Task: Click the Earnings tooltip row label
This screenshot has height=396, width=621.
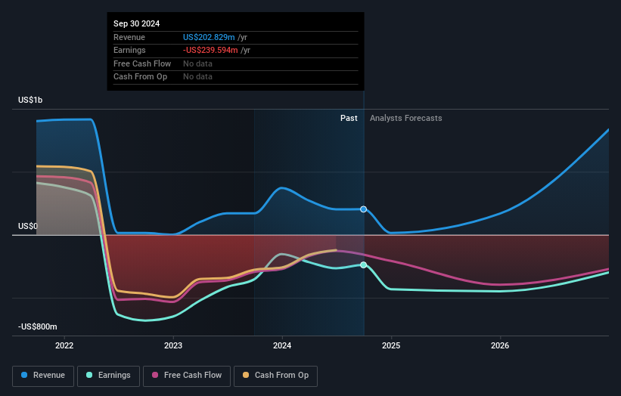Action: [129, 50]
